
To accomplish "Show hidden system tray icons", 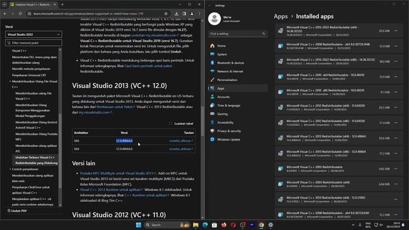I will [353, 225].
